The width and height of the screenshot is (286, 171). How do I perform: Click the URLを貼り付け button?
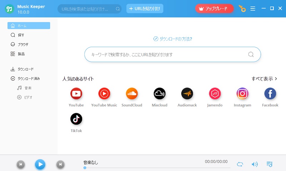[145, 9]
